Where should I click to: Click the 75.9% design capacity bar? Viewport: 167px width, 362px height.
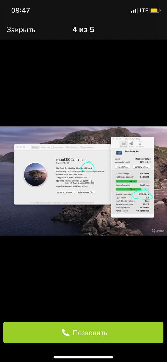133,189
